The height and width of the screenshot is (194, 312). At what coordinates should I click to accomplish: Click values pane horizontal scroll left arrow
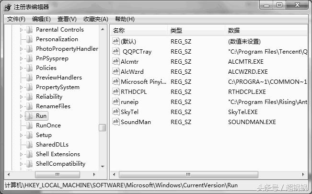click(x=114, y=174)
